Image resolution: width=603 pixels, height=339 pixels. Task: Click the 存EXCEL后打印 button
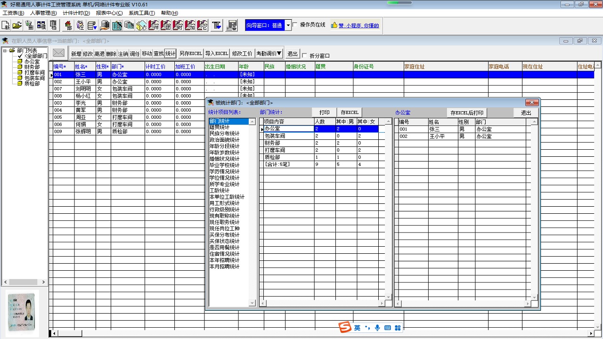click(466, 113)
